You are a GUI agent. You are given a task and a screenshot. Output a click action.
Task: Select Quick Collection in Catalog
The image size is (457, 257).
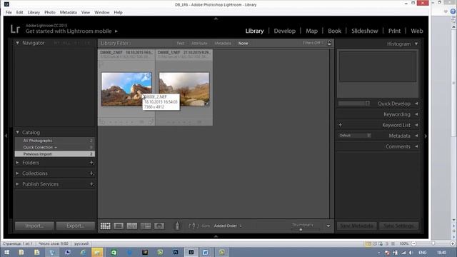coord(55,147)
